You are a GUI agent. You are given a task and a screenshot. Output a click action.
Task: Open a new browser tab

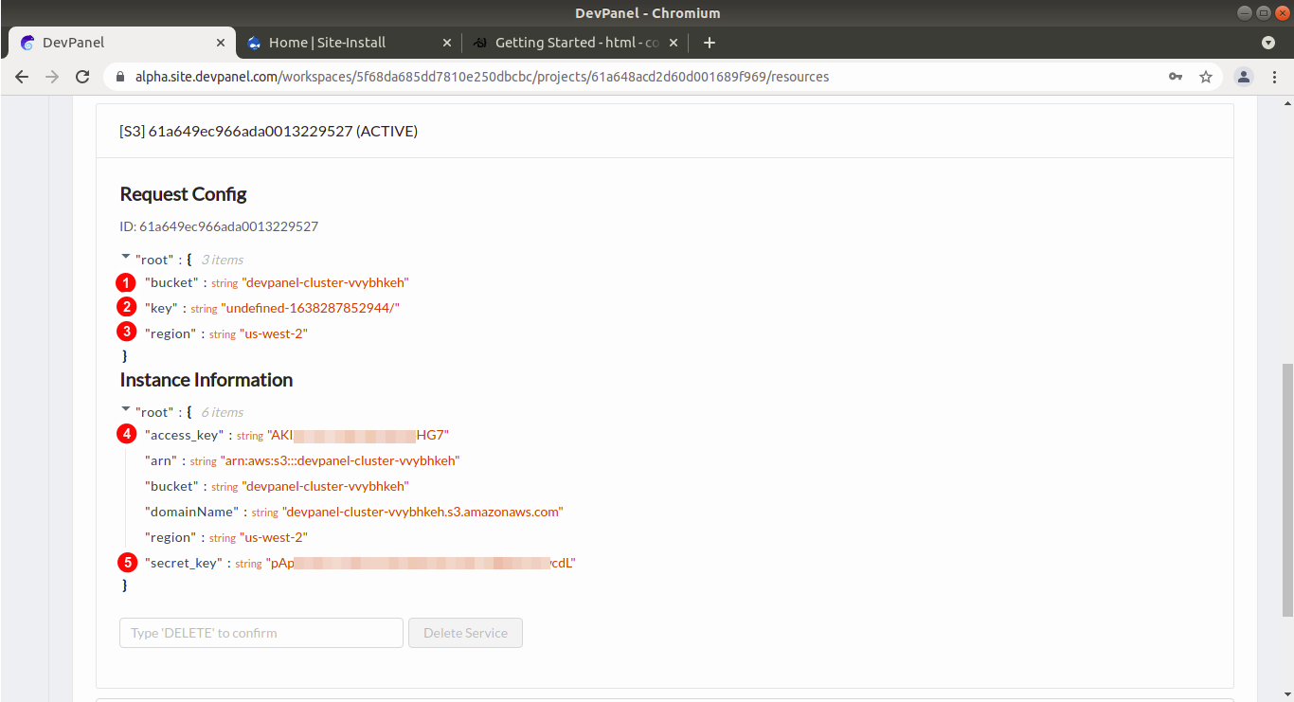710,43
